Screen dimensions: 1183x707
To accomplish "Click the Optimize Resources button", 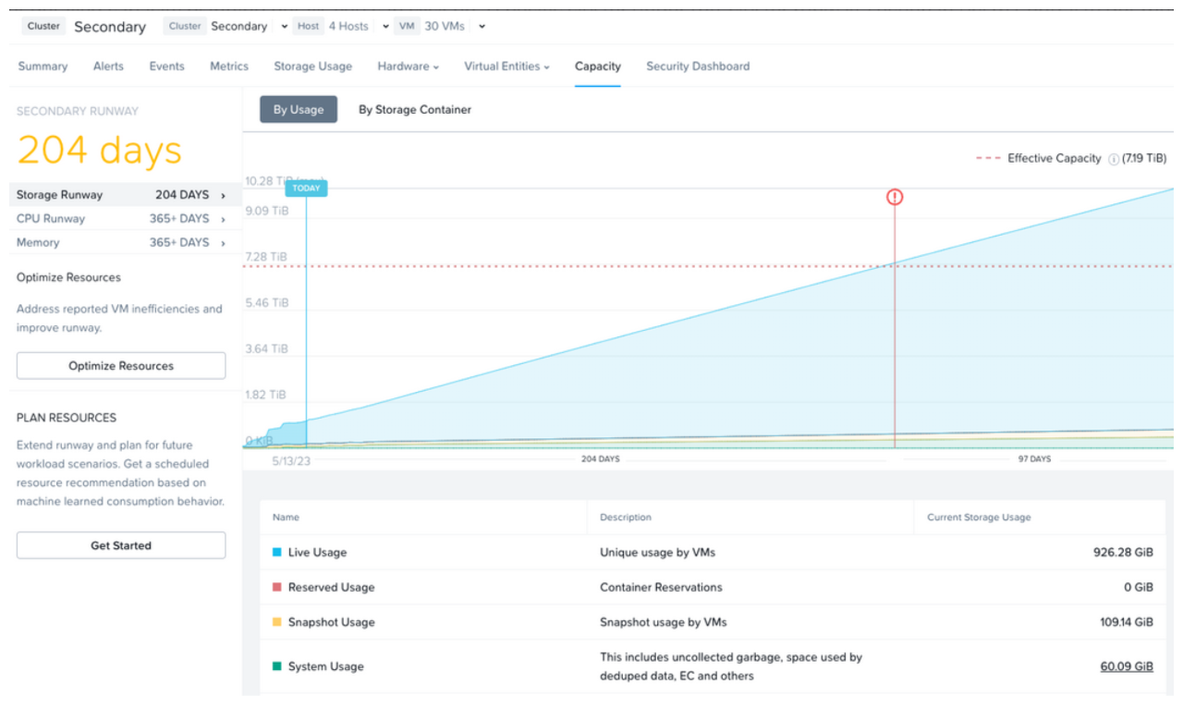I will (120, 365).
